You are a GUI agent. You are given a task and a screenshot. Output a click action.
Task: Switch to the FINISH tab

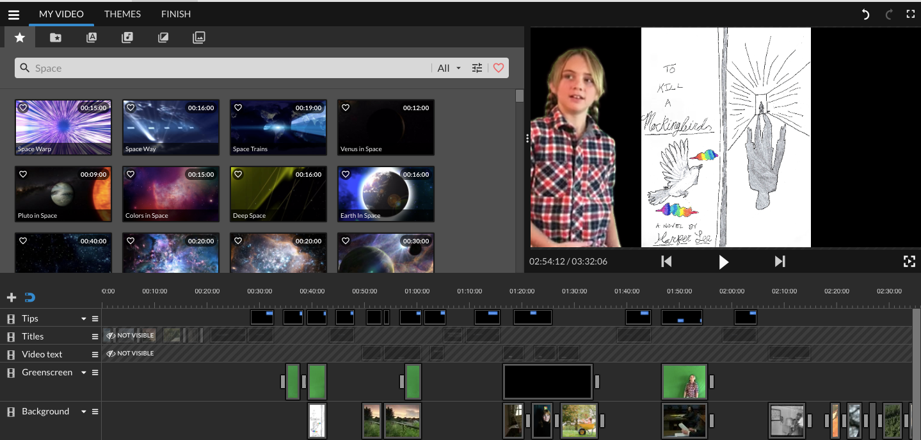click(x=176, y=14)
